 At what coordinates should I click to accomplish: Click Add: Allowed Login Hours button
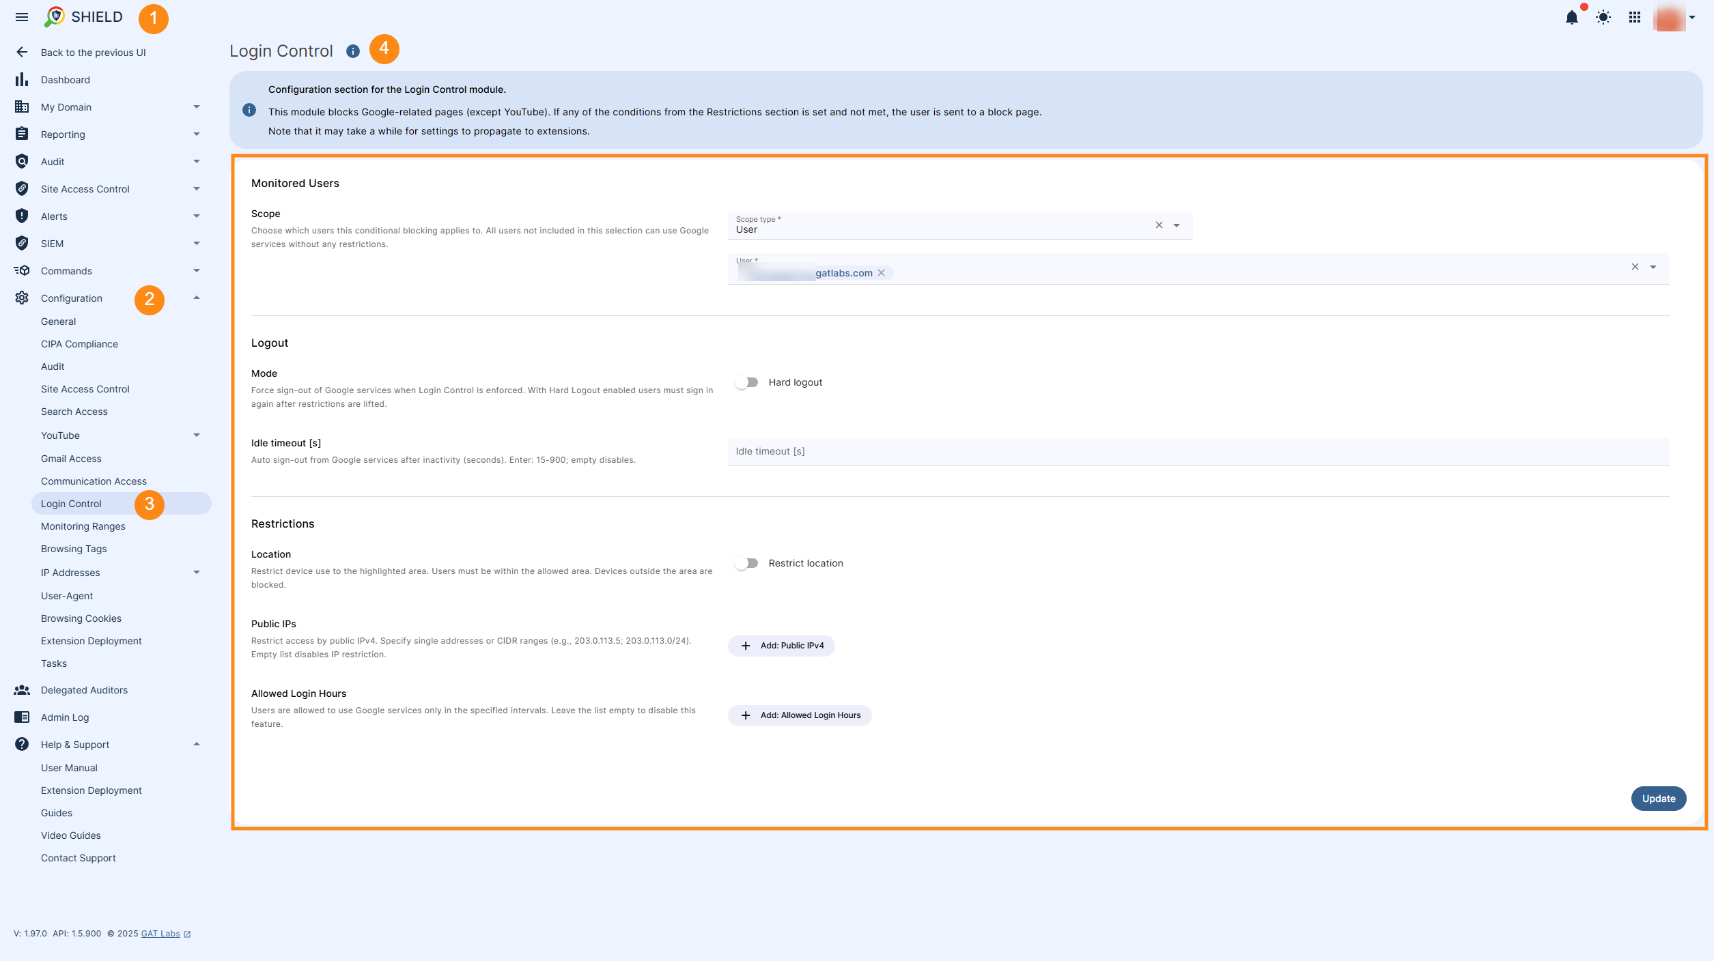[800, 715]
